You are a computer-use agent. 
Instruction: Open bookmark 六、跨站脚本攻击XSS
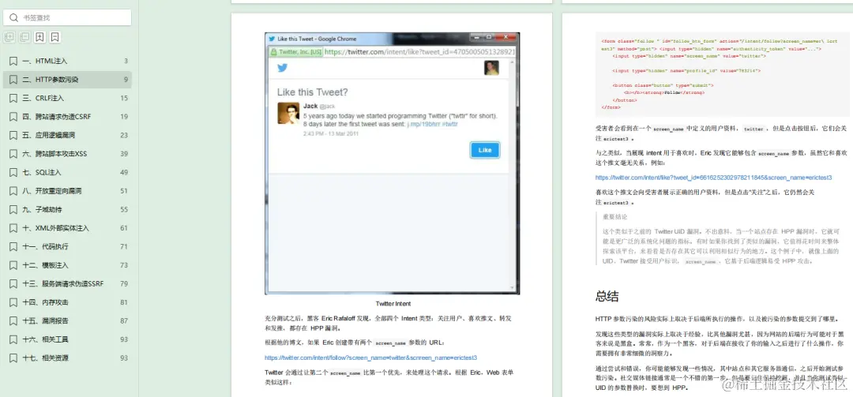[x=67, y=154]
